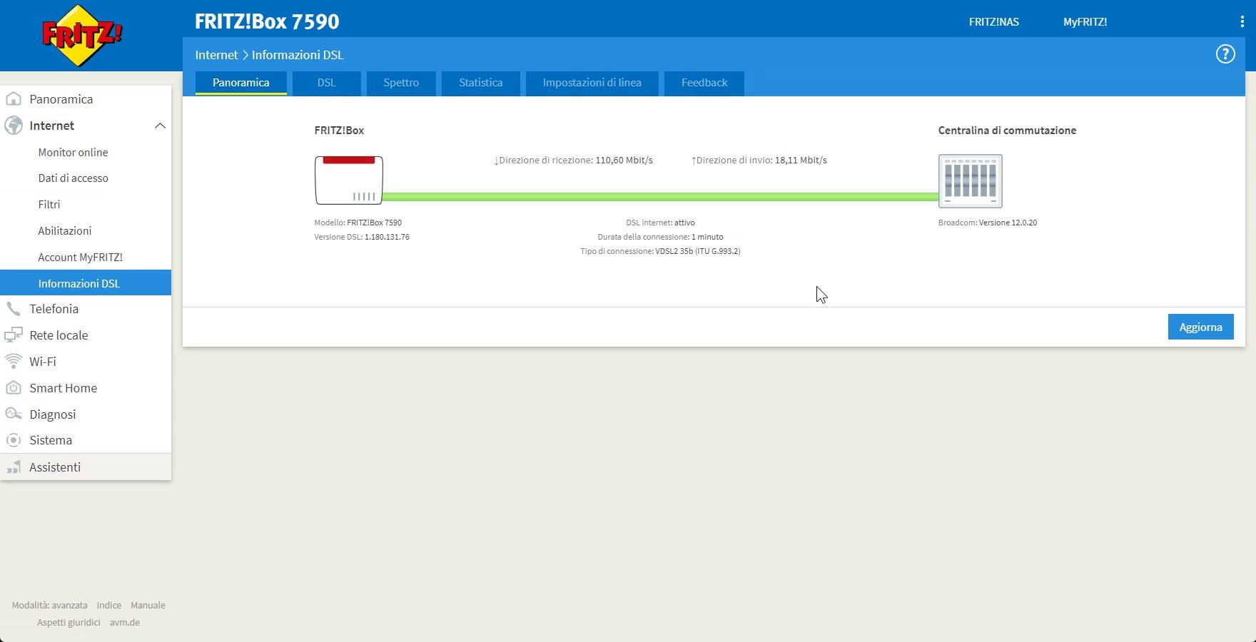Open the Impostazioni di linea tab

pos(592,83)
